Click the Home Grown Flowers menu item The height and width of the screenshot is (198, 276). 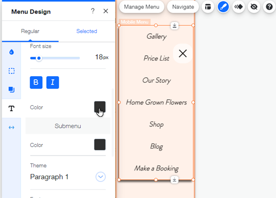157,102
